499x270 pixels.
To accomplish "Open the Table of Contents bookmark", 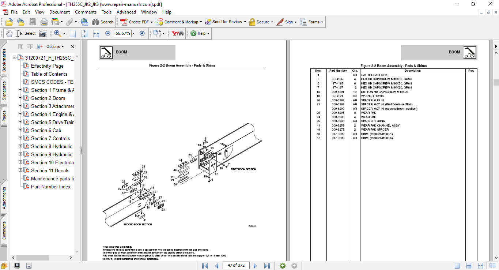I will click(49, 74).
